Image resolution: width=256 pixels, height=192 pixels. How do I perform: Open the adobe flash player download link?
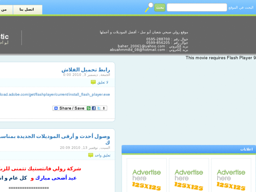click(x=55, y=94)
